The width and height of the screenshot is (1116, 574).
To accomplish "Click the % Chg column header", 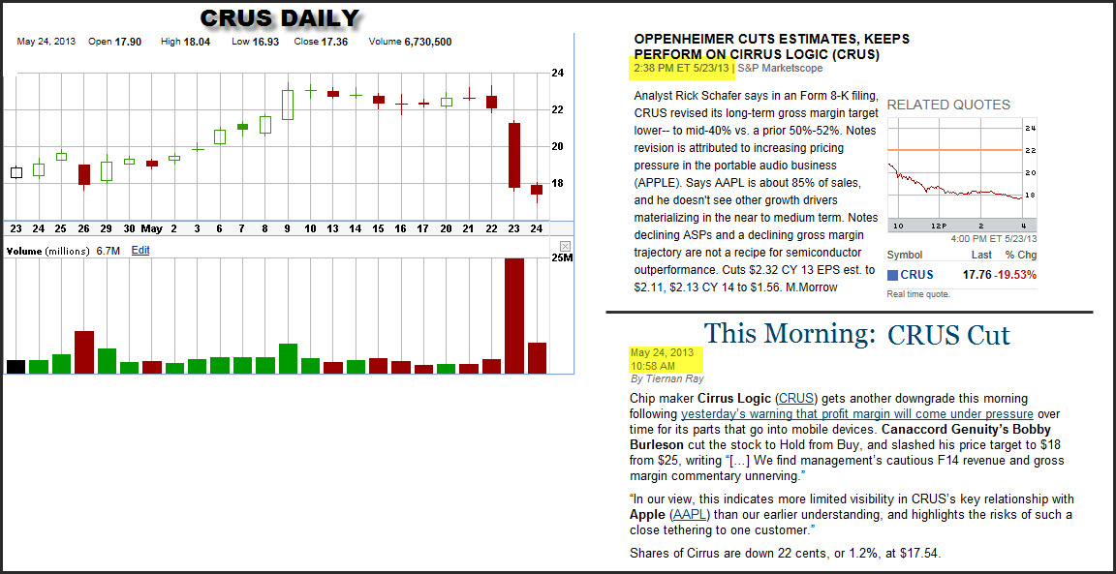I will [1021, 255].
